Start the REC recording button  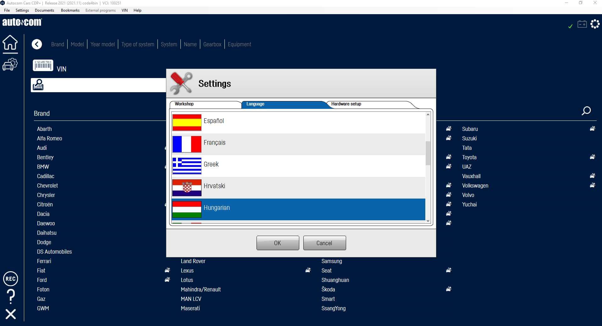coord(11,279)
